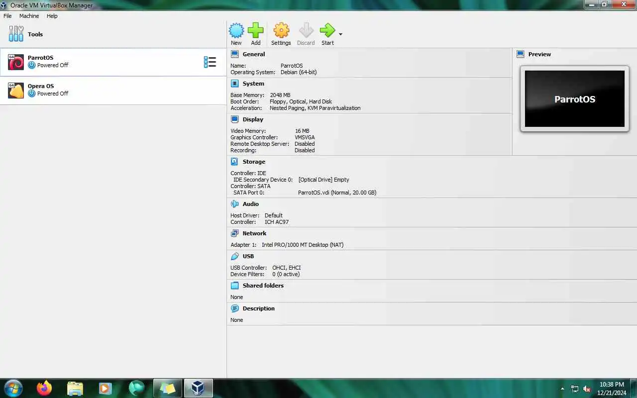
Task: Select the ParrotOS Debian logo icon
Action: tap(16, 62)
